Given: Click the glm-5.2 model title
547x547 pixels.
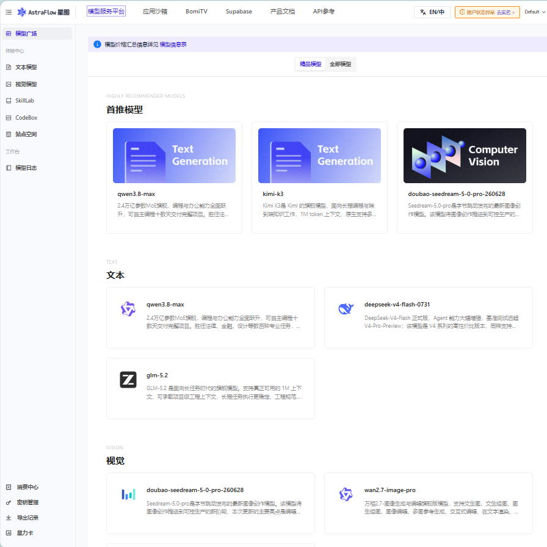Looking at the screenshot, I should tap(157, 375).
